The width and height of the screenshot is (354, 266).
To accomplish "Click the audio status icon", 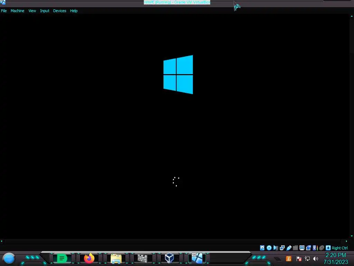I will [276, 248].
